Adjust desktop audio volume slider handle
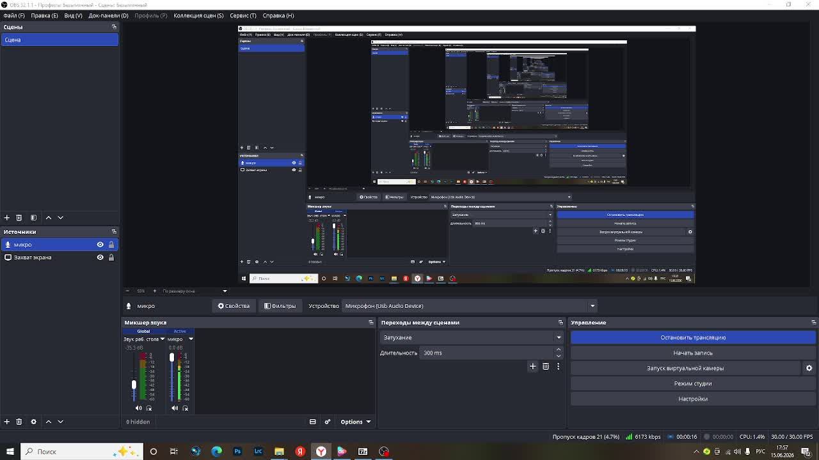The image size is (819, 460). coord(134,385)
